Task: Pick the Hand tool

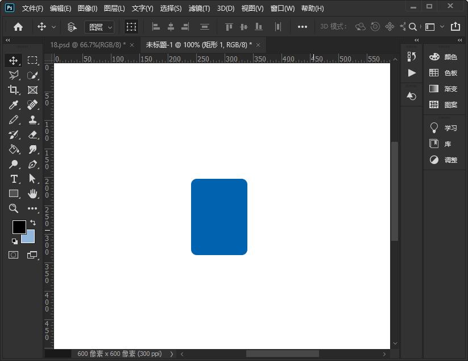Action: [x=32, y=194]
